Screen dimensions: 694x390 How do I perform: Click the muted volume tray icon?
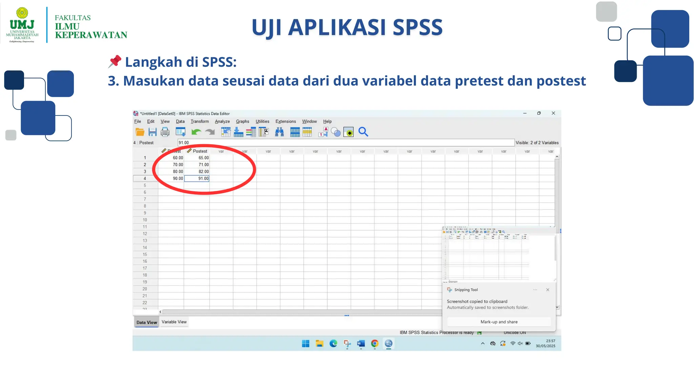[x=520, y=344]
